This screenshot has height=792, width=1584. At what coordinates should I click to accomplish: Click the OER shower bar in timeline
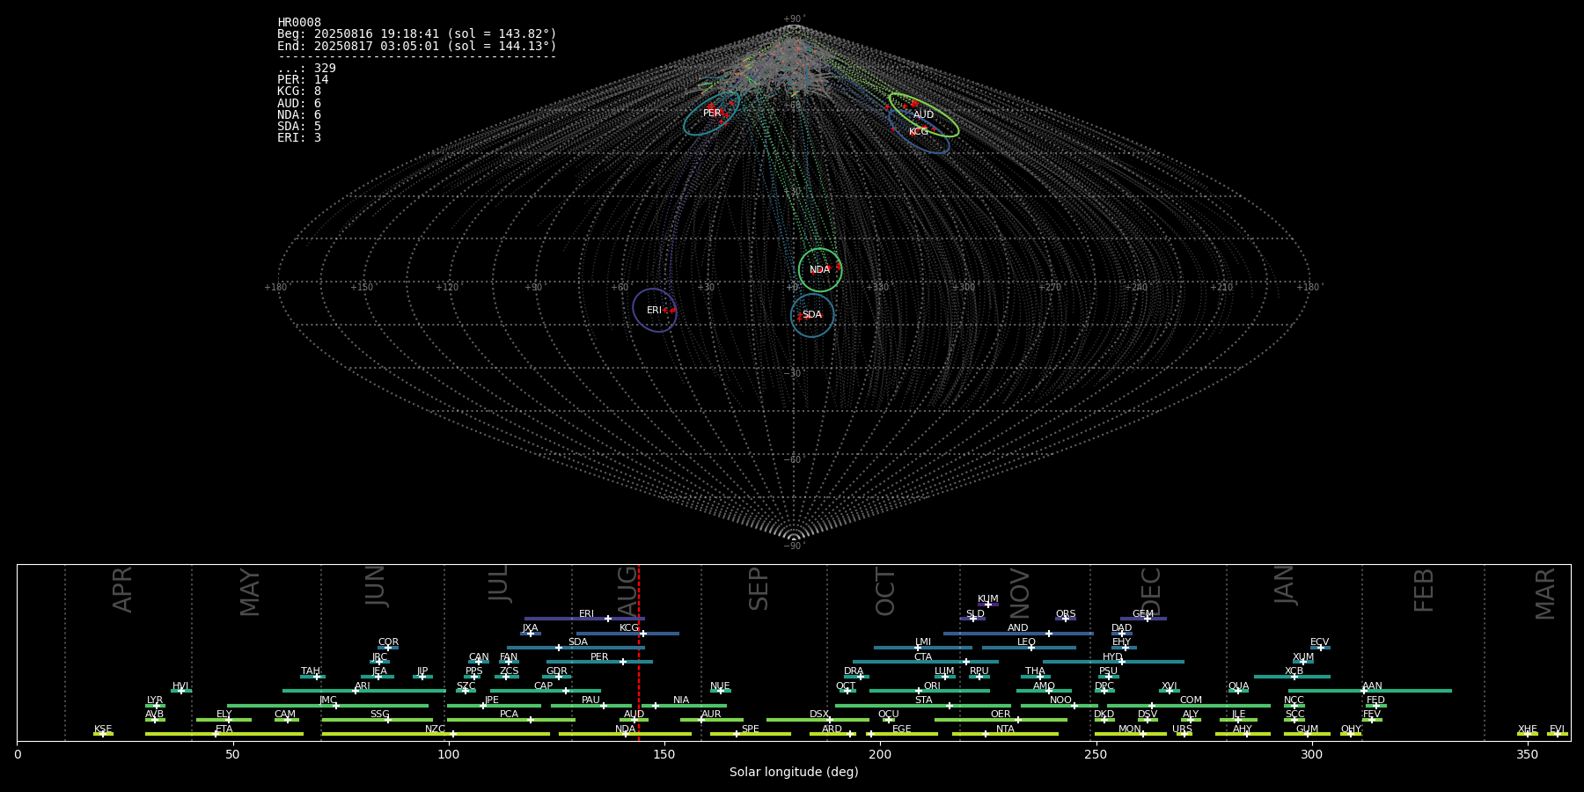click(1001, 720)
